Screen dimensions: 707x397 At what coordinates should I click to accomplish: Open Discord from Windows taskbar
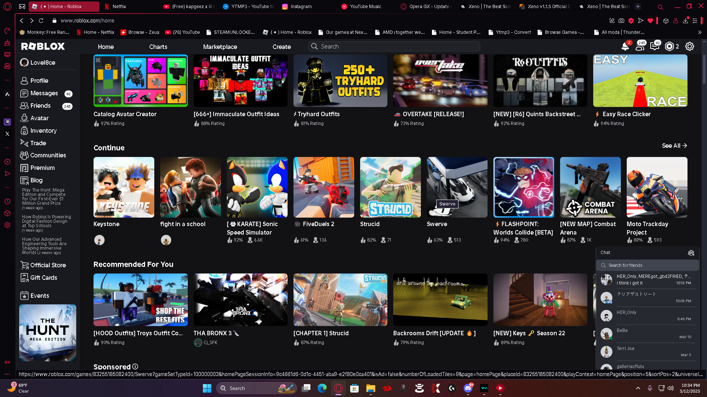(x=468, y=388)
